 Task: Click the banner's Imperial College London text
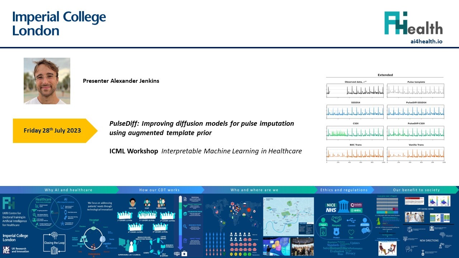[15, 238]
